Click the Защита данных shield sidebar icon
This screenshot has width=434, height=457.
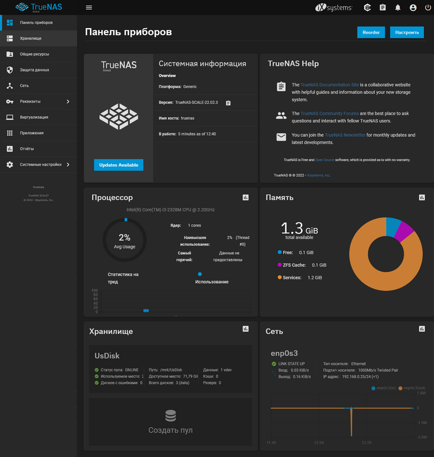[x=10, y=70]
